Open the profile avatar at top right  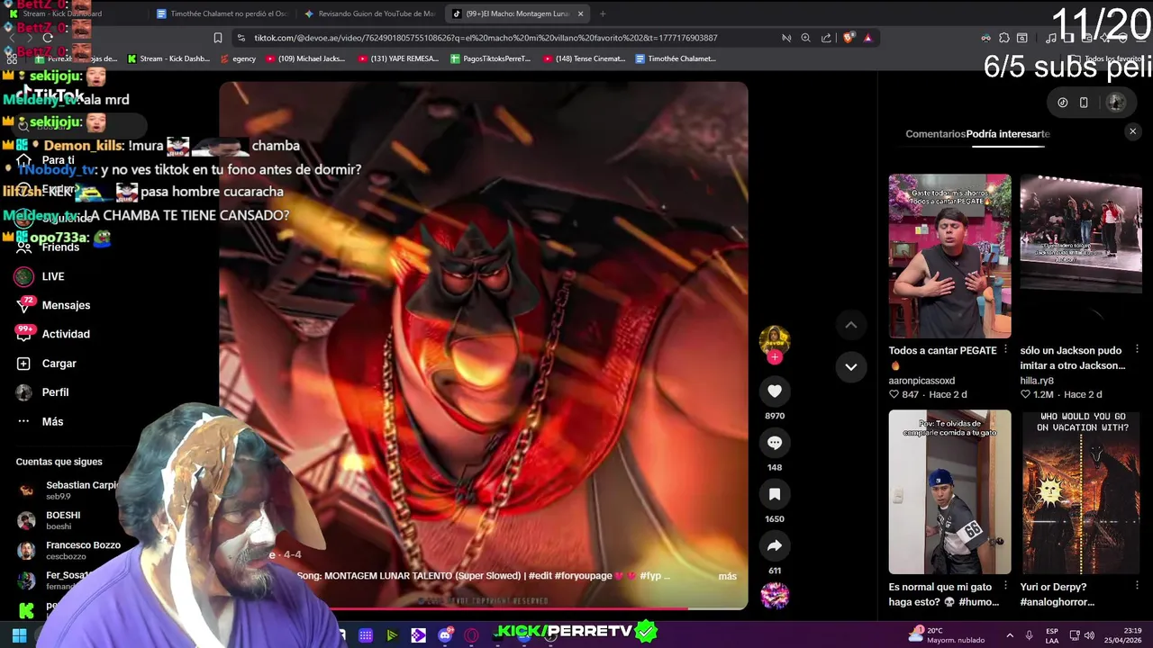tap(1116, 103)
